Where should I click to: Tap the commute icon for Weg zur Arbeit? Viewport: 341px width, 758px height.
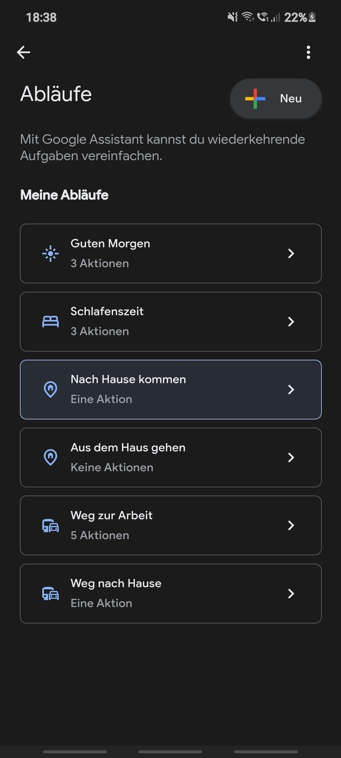pyautogui.click(x=50, y=526)
